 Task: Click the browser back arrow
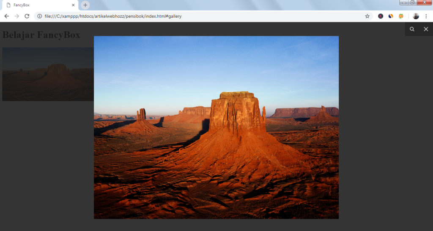pos(6,16)
